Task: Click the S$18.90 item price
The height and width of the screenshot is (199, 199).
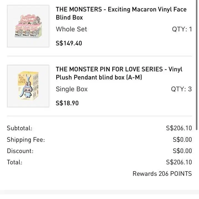Action: [67, 103]
